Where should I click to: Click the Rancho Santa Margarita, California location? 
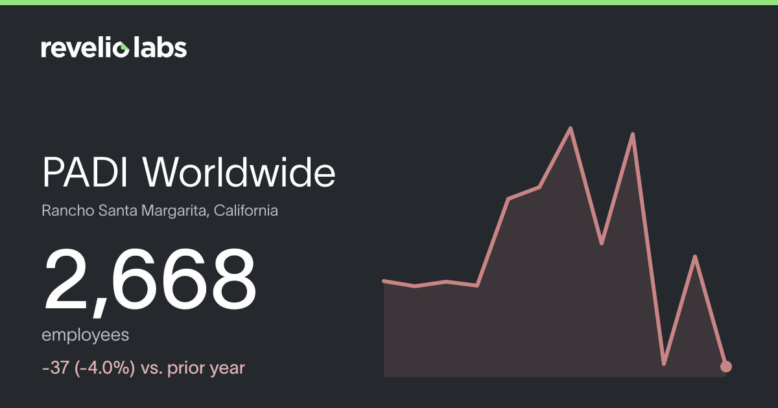(x=160, y=211)
